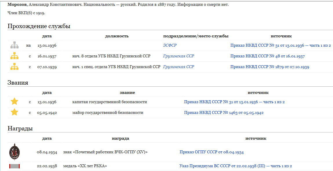
Task: Click the должность column header
Action: (x=117, y=36)
